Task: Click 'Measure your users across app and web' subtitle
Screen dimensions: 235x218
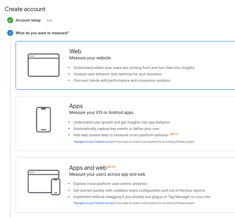Action: pos(107,175)
